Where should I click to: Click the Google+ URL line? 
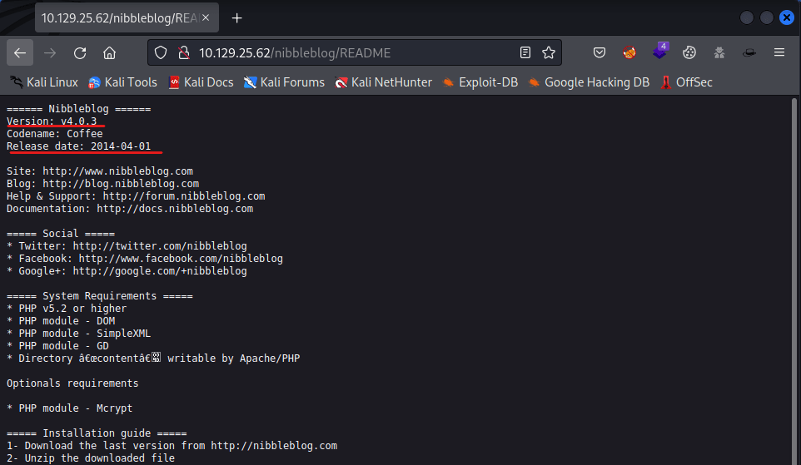coord(127,271)
